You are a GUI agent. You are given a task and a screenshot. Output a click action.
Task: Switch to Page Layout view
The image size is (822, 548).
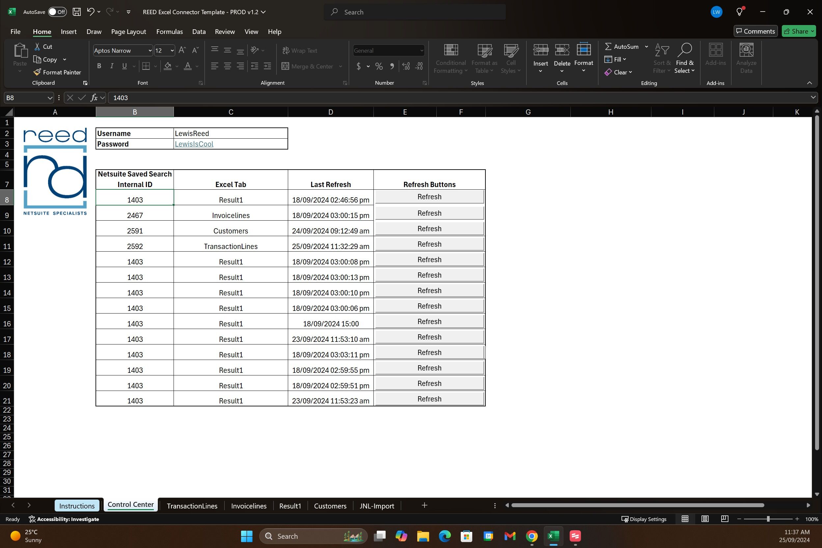[x=705, y=519]
